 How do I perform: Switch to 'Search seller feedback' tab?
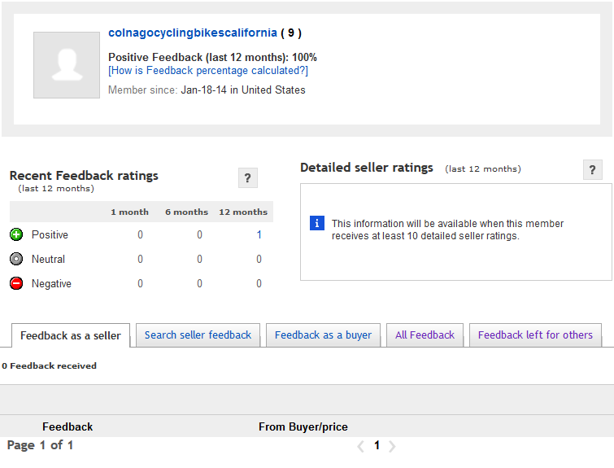tap(198, 335)
